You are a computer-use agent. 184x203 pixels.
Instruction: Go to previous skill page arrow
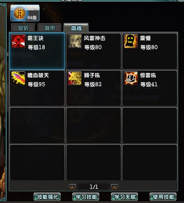click(x=72, y=187)
